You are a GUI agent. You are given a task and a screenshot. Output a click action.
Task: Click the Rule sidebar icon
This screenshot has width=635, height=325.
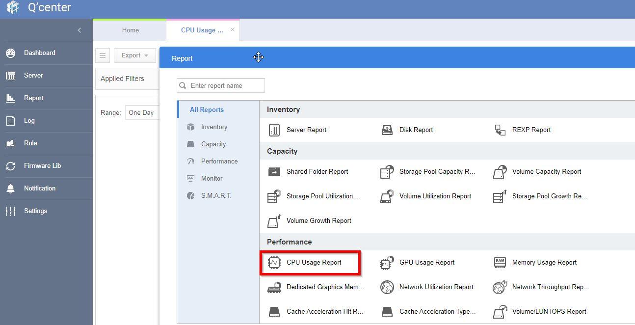[11, 143]
